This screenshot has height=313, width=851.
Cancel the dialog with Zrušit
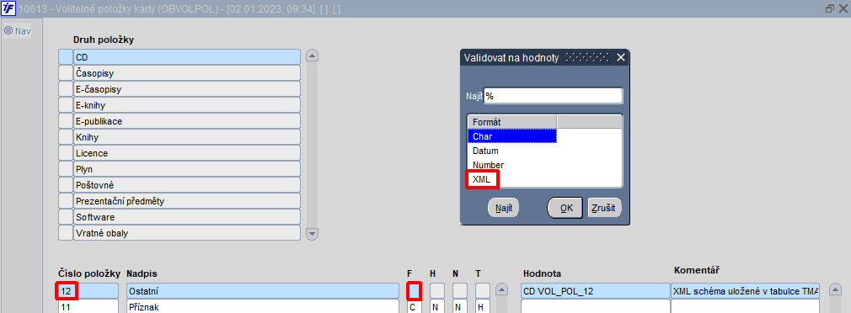605,207
